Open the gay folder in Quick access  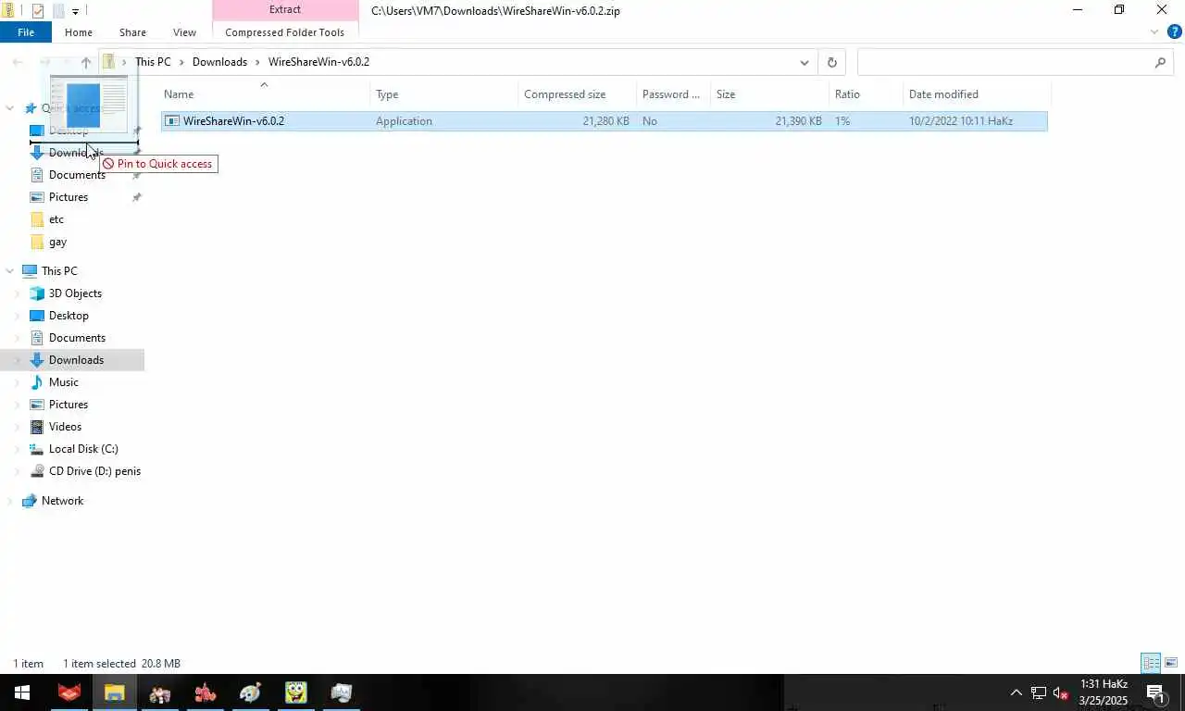pyautogui.click(x=57, y=242)
